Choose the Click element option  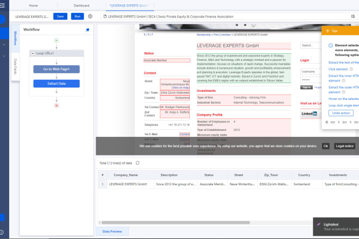pos(338,69)
